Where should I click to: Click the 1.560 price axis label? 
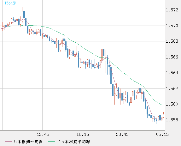(172, 104)
